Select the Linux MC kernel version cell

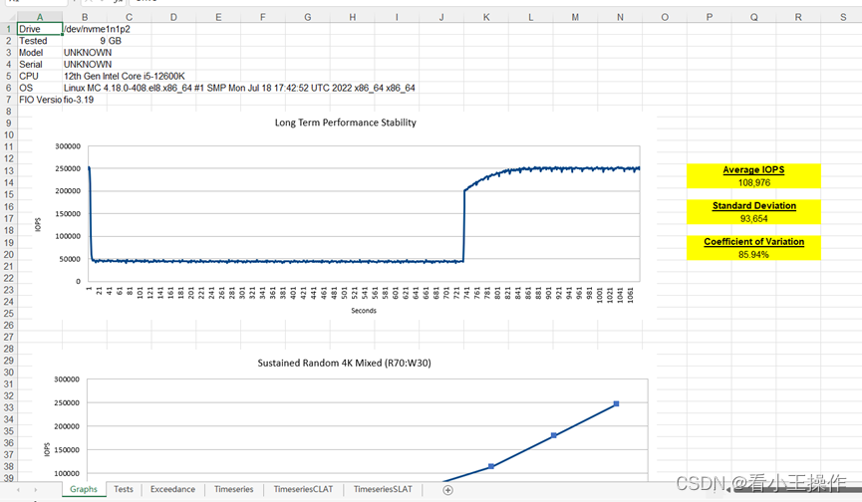239,88
